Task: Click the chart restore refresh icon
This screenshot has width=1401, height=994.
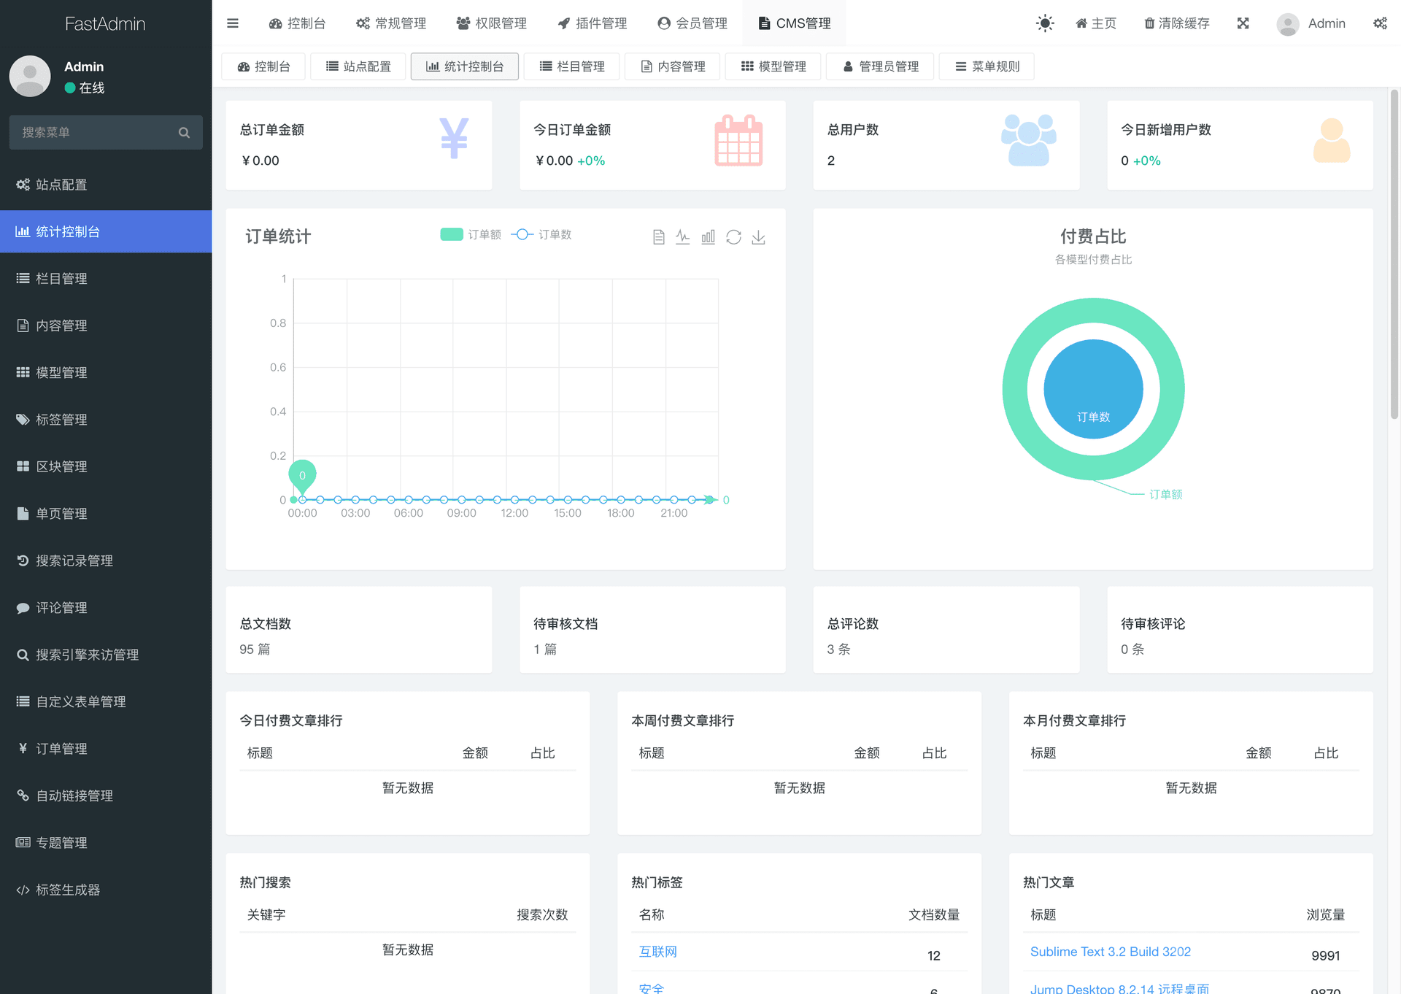Action: (x=733, y=237)
